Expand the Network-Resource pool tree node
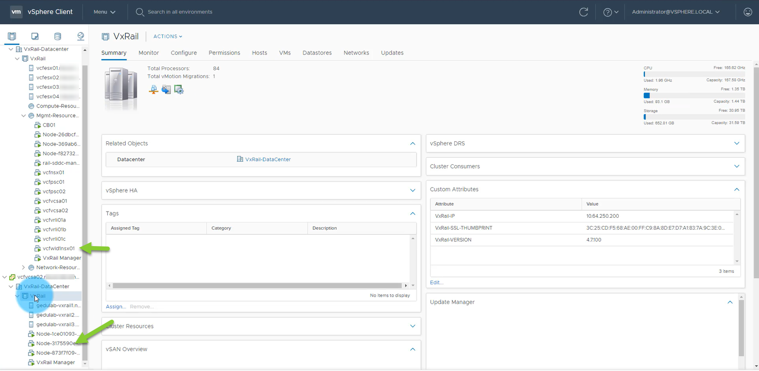Image resolution: width=759 pixels, height=371 pixels. [23, 267]
